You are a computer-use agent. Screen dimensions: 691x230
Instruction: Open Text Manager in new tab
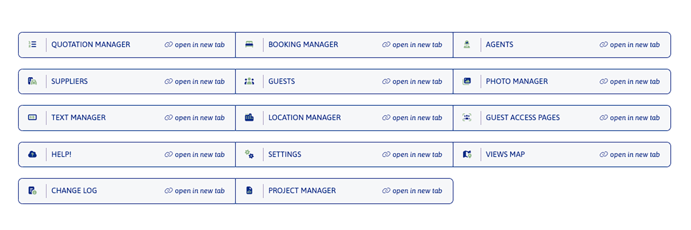195,118
